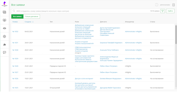The height and width of the screenshot is (109, 177).
Task: Click the logout icon next to administrator
Action: [x=173, y=5]
